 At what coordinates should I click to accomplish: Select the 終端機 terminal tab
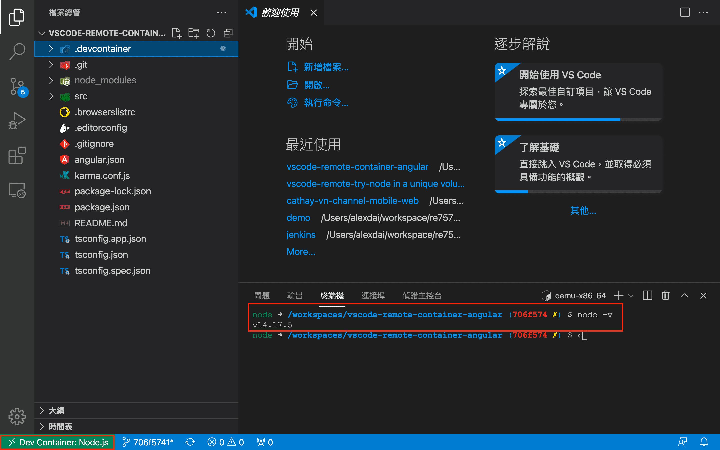332,295
